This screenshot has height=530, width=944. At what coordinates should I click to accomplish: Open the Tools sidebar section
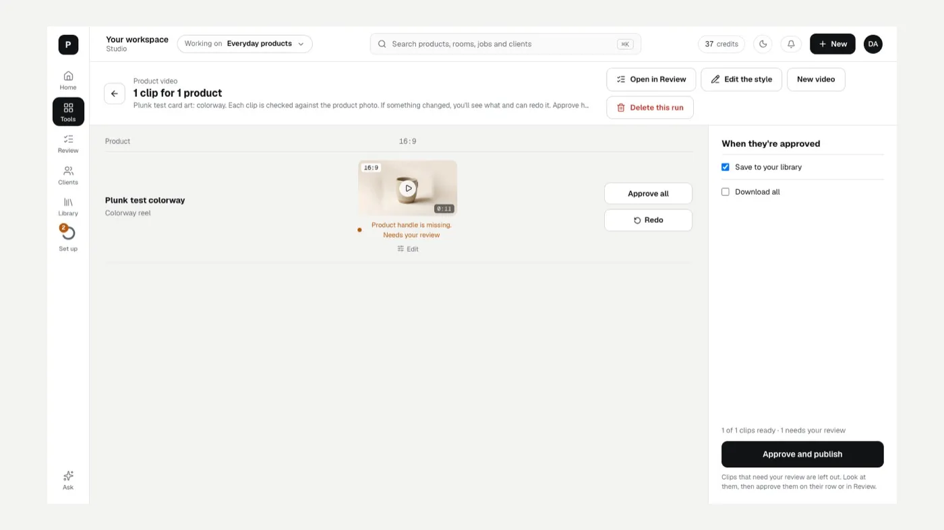[x=68, y=112]
